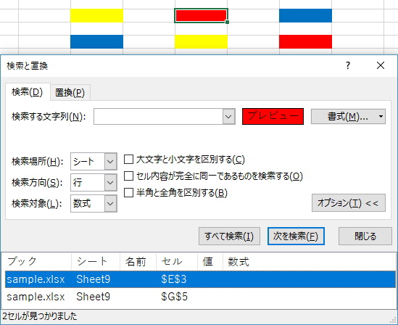Select the top-left yellow cell
398x325 pixels.
click(96, 15)
